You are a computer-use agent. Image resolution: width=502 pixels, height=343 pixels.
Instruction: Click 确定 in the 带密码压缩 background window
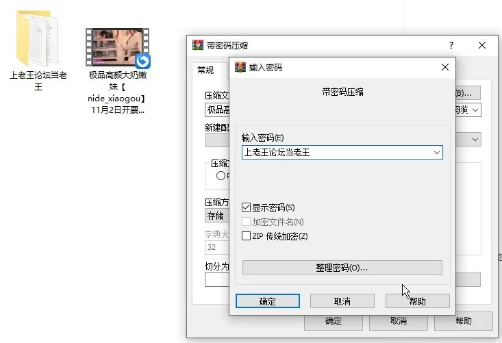click(x=334, y=321)
